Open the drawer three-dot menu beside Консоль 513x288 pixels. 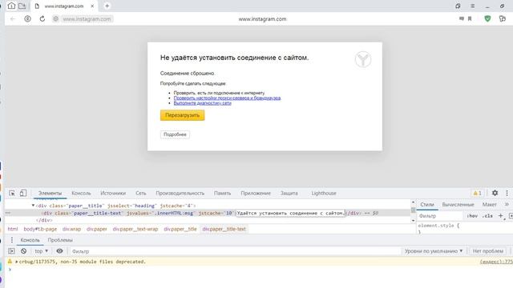pos(12,240)
